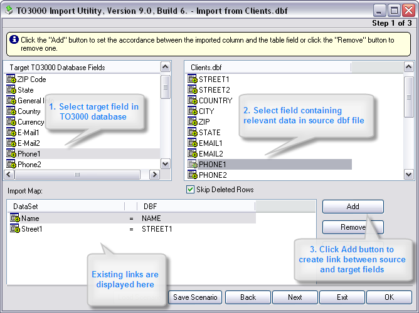Screen dimensions: 419x313
Task: Click the STREET2 column icon
Action: 193,90
